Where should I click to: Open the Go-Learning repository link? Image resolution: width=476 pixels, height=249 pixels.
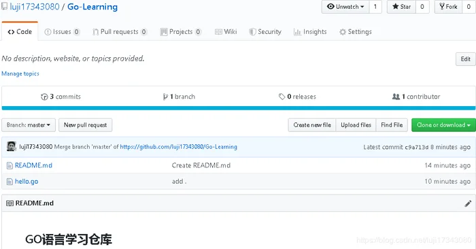pos(92,7)
